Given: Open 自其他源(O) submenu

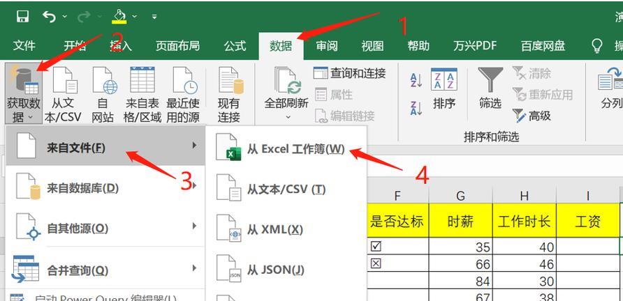Looking at the screenshot, I should (105, 228).
